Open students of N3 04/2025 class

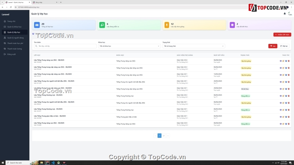(286, 89)
